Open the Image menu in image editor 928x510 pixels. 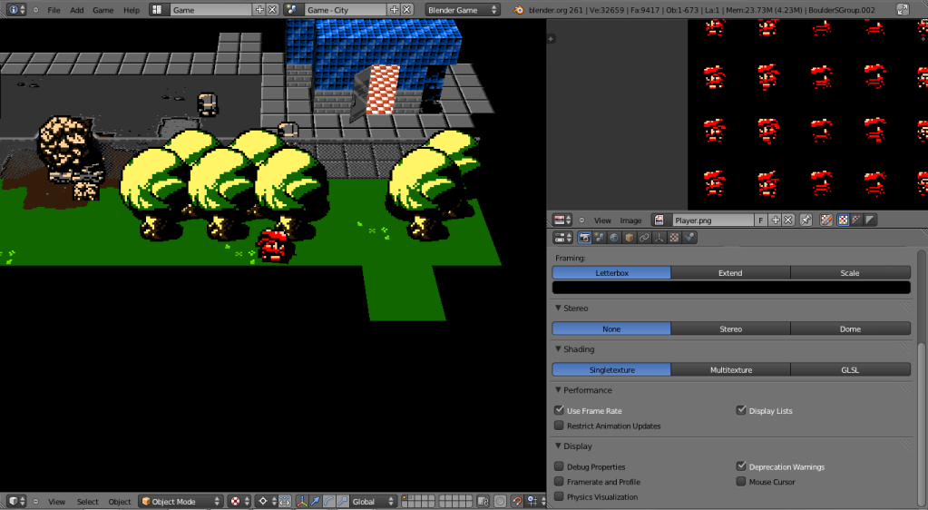coord(630,221)
